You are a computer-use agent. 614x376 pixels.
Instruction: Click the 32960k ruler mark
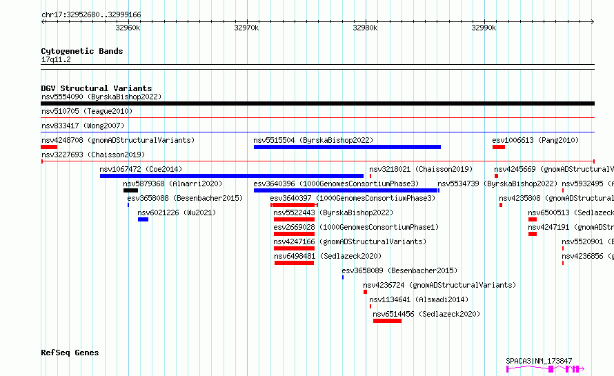pyautogui.click(x=128, y=28)
